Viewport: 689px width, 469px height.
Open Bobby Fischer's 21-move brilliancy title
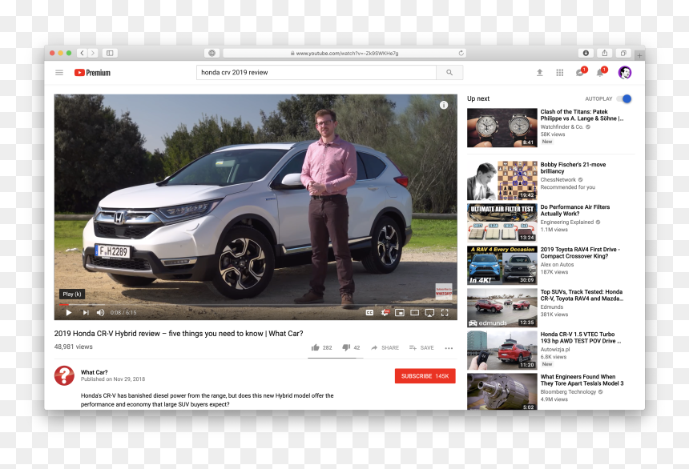point(573,168)
